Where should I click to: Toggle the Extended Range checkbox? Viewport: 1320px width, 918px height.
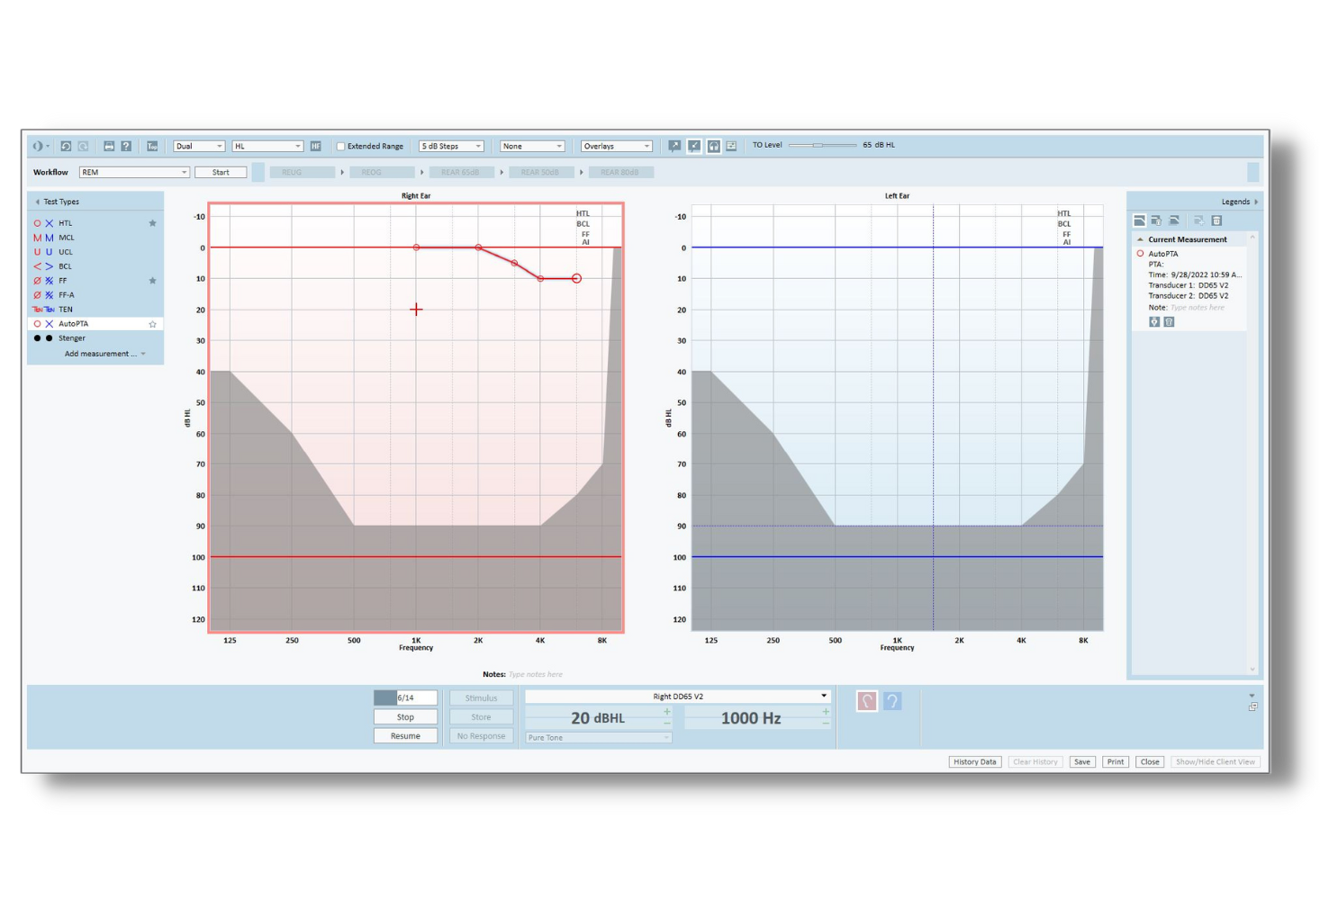(340, 145)
